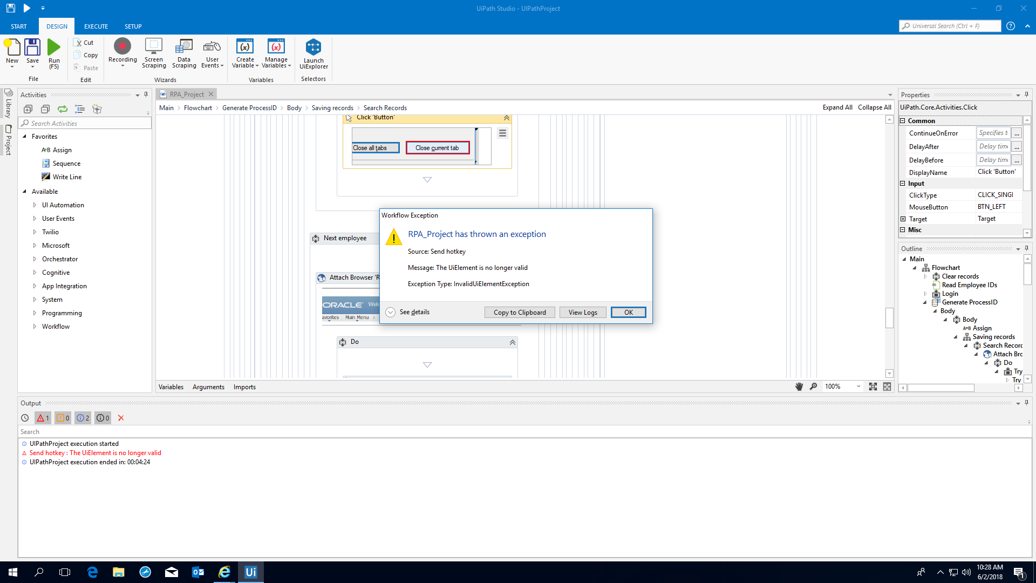The image size is (1036, 583).
Task: Open the Screen Scraping wizard
Action: tap(154, 48)
